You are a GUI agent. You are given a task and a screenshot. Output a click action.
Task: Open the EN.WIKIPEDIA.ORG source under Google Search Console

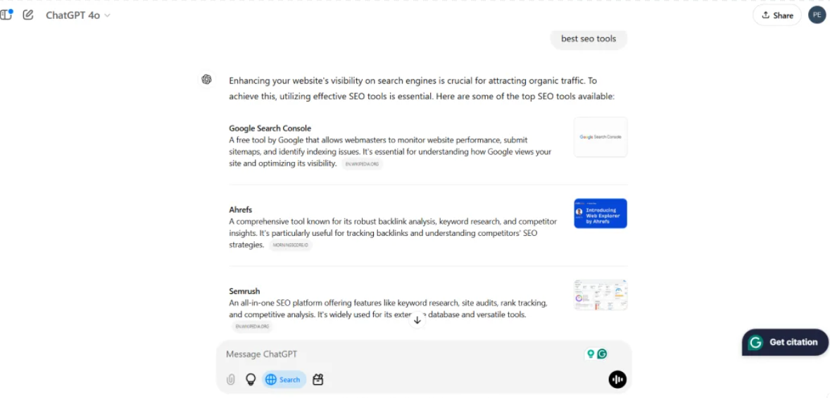click(363, 164)
